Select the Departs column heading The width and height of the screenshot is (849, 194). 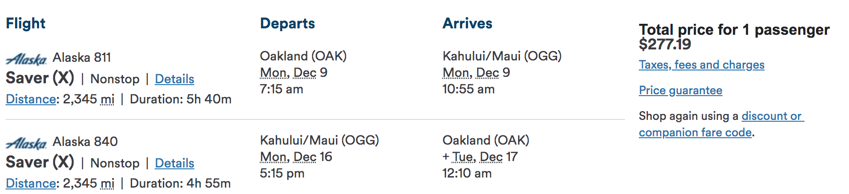click(x=287, y=23)
